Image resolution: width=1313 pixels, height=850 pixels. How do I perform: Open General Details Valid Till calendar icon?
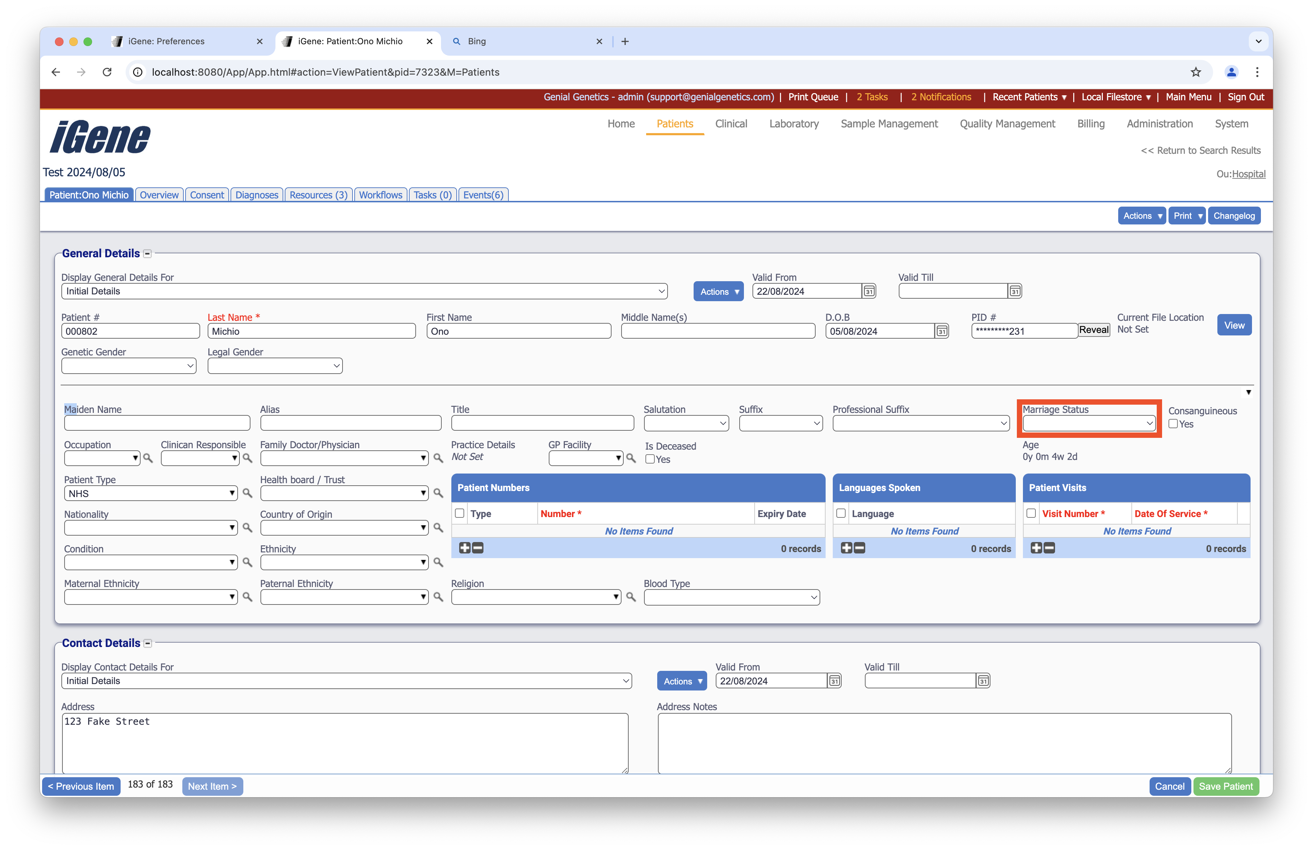coord(1014,291)
